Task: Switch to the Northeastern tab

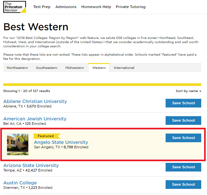Action: point(17,68)
